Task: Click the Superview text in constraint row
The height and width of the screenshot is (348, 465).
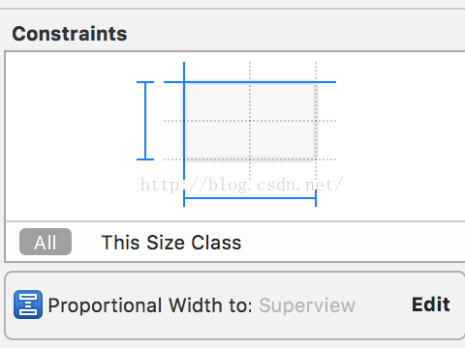Action: coord(307,305)
